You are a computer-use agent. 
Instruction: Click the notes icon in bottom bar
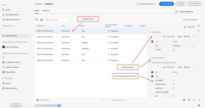[184, 100]
